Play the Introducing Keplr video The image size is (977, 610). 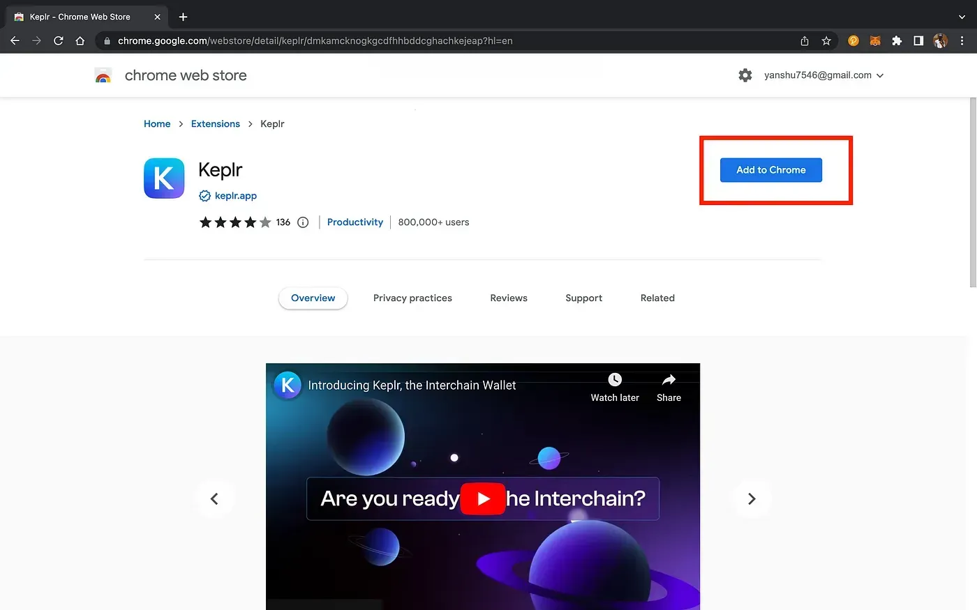483,498
